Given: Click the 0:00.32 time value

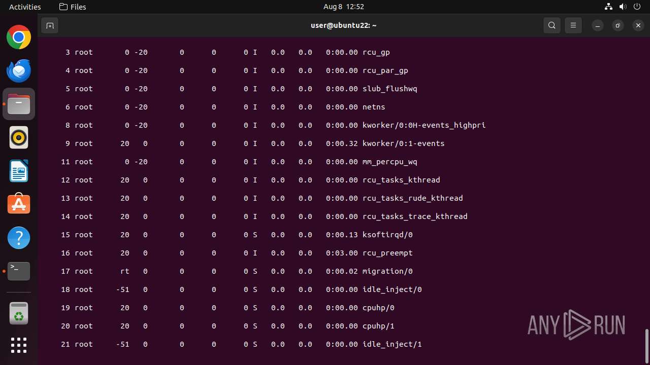Looking at the screenshot, I should (x=342, y=143).
